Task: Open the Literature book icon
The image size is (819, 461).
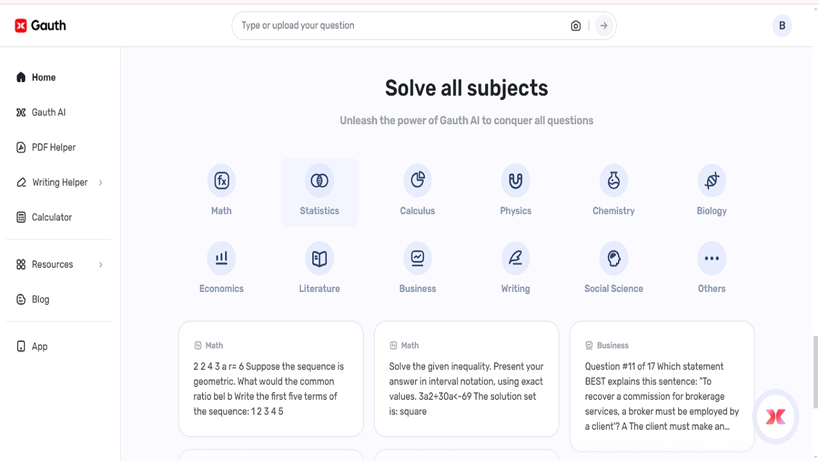Action: tap(319, 259)
